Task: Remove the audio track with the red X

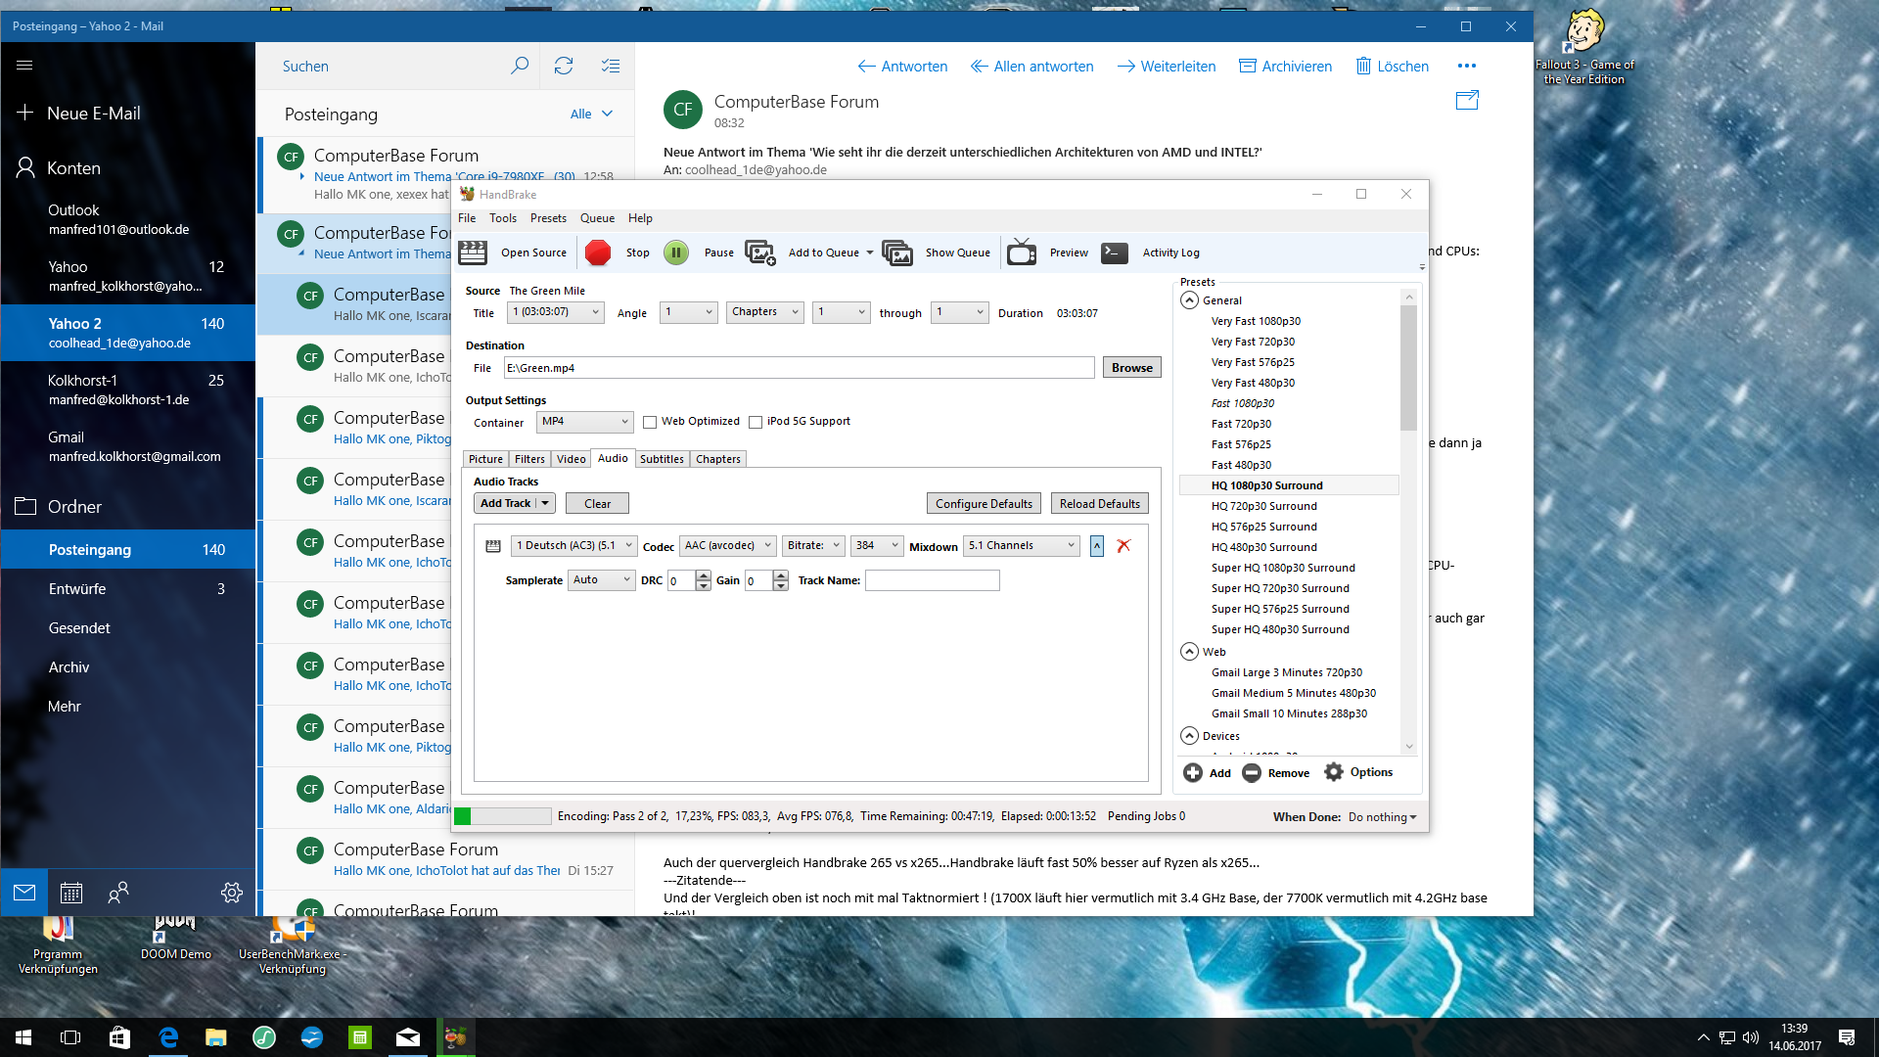Action: (1123, 546)
